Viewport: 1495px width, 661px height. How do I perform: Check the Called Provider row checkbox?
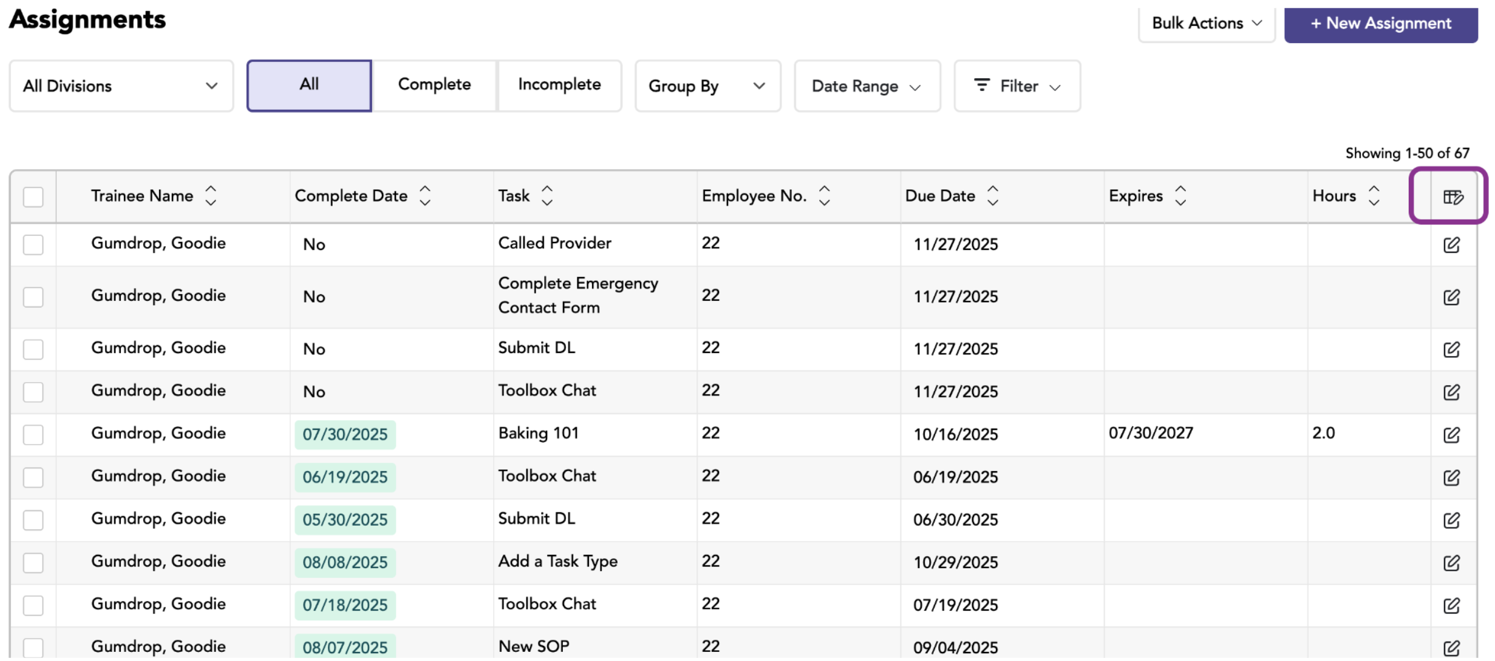point(33,245)
